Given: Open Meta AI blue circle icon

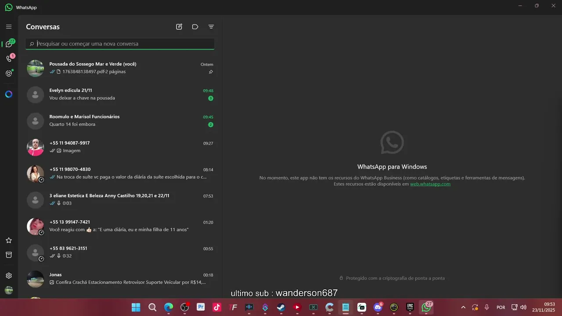Looking at the screenshot, I should (x=9, y=94).
